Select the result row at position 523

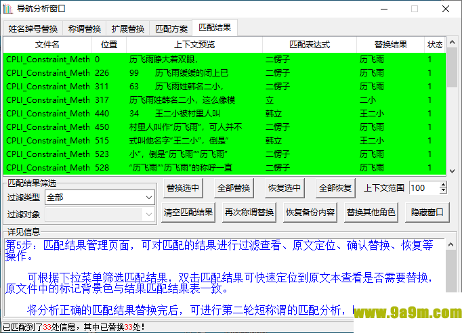224,154
